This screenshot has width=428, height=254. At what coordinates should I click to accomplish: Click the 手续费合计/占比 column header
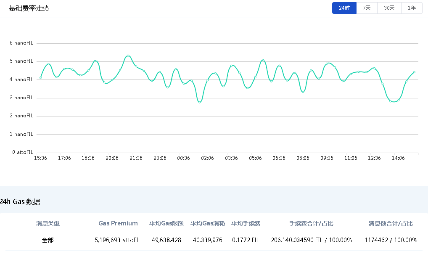(x=311, y=223)
